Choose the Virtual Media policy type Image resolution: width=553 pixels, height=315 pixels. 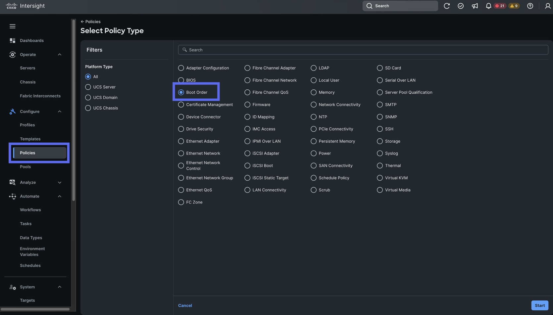380,190
